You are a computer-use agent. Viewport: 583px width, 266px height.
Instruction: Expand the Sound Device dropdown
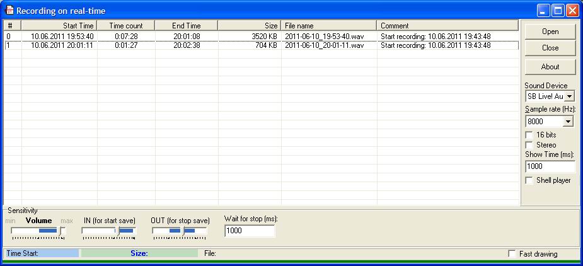click(x=569, y=96)
